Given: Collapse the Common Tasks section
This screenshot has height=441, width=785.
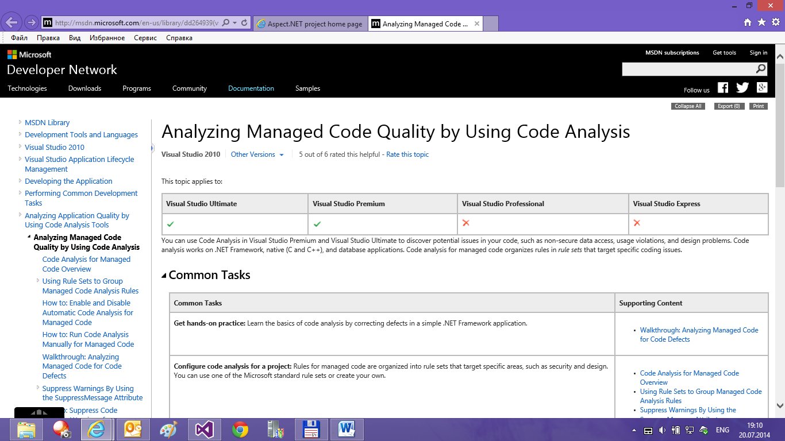Looking at the screenshot, I should [x=164, y=276].
